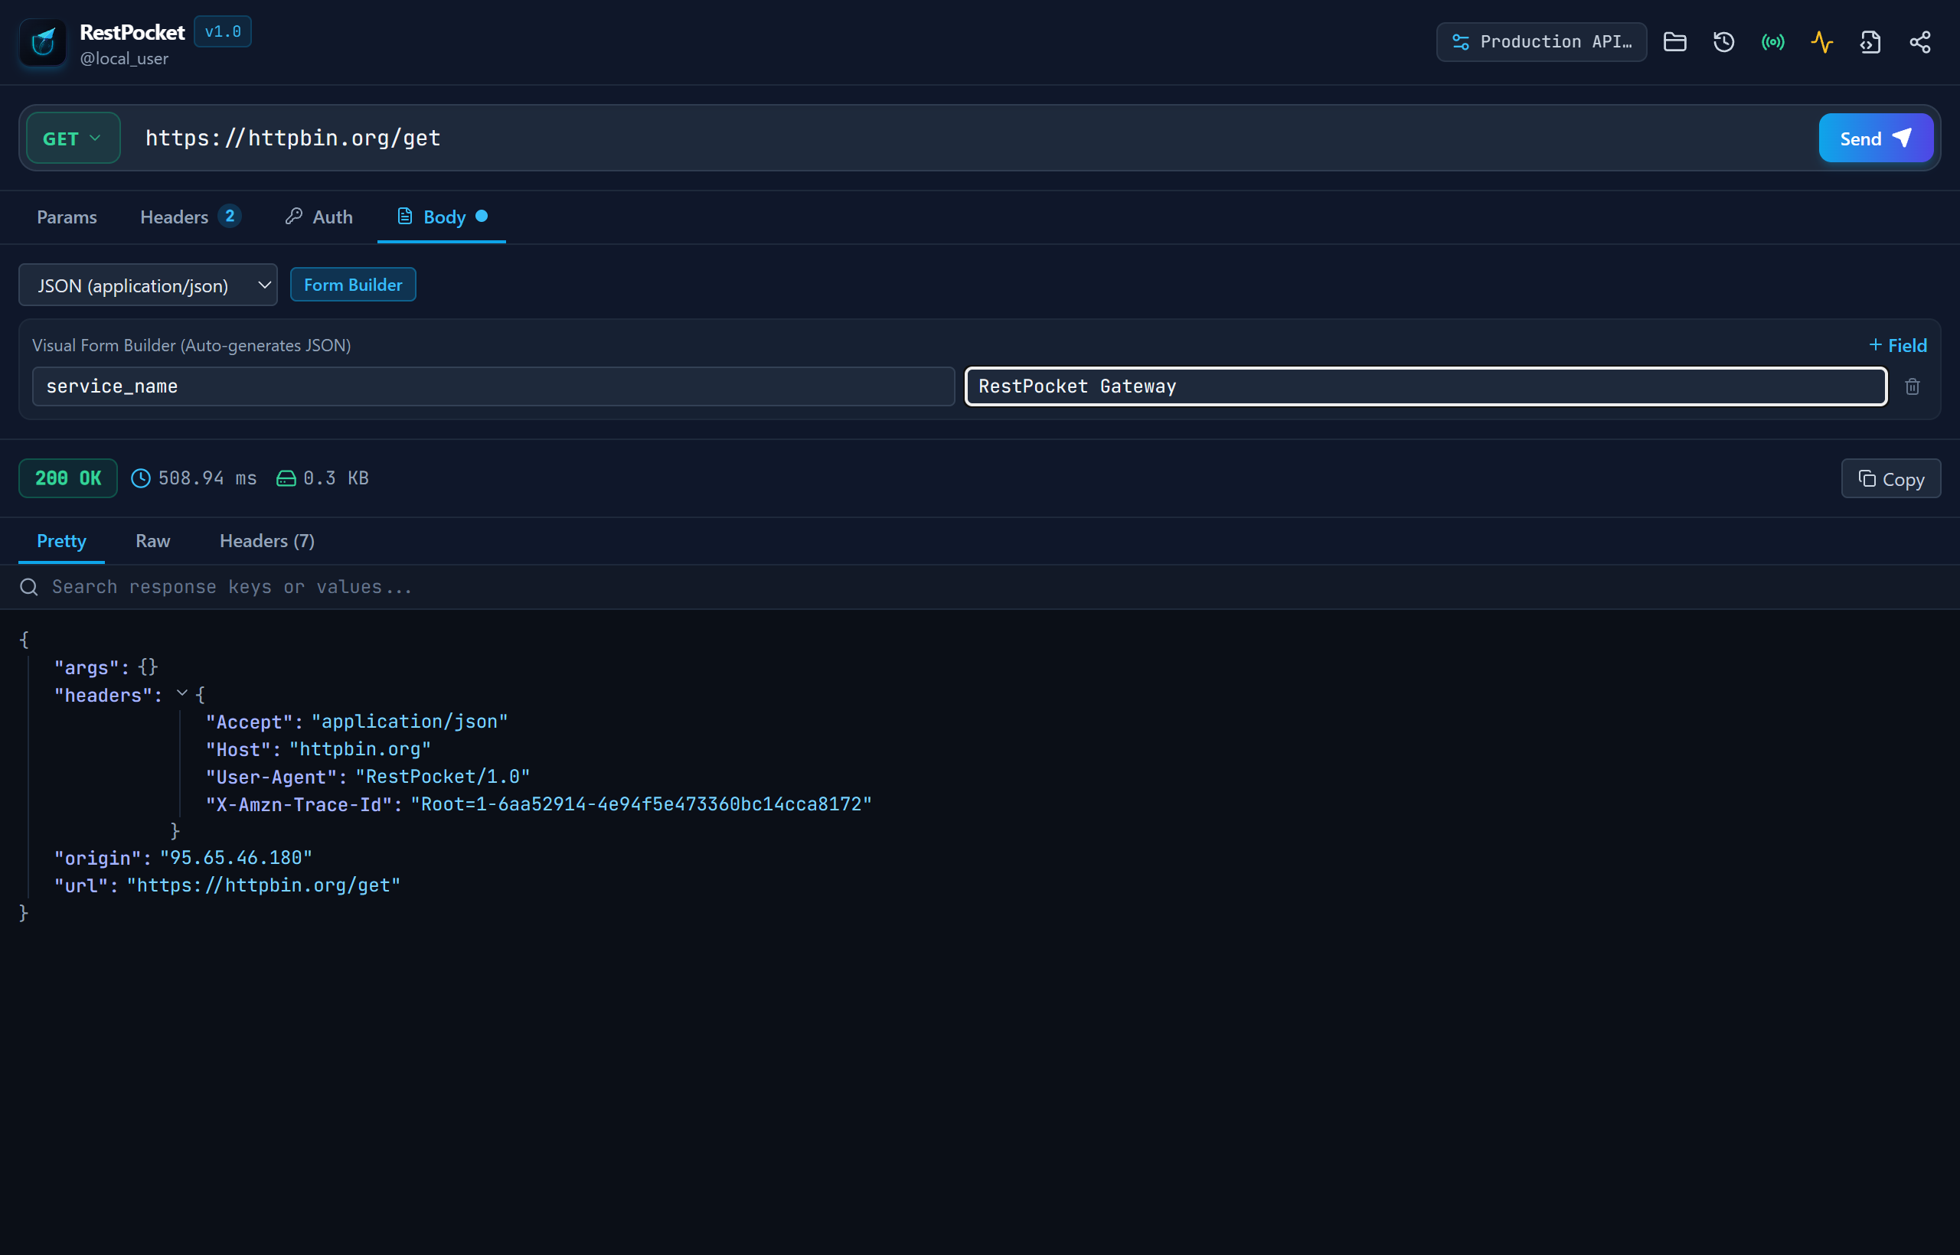Viewport: 1960px width, 1255px height.
Task: Open the Production API environment selector
Action: pos(1541,41)
